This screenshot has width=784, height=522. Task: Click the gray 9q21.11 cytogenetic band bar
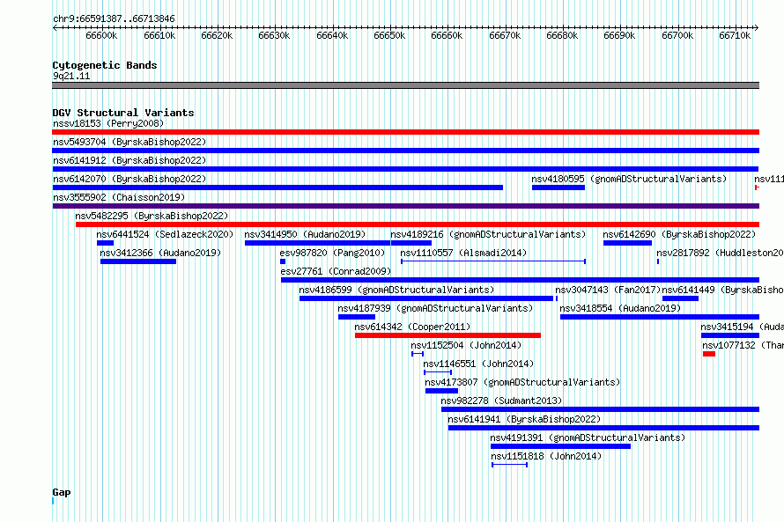tap(405, 85)
